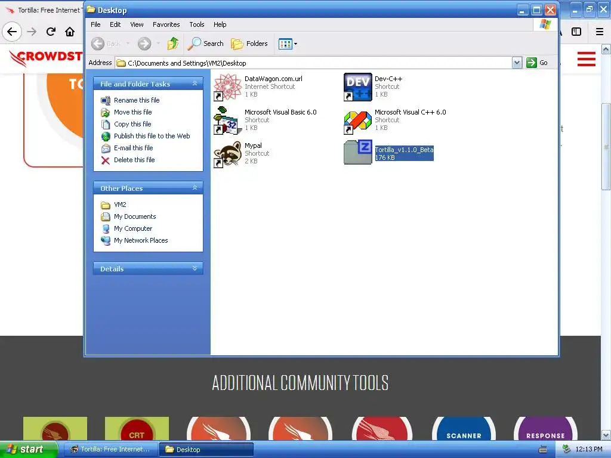This screenshot has width=611, height=458.
Task: Click the Windows start button
Action: 29,449
